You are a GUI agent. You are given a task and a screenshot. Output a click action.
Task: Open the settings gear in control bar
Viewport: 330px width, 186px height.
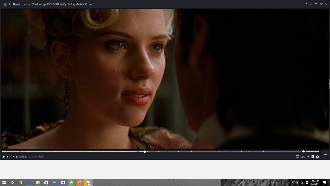(317, 157)
